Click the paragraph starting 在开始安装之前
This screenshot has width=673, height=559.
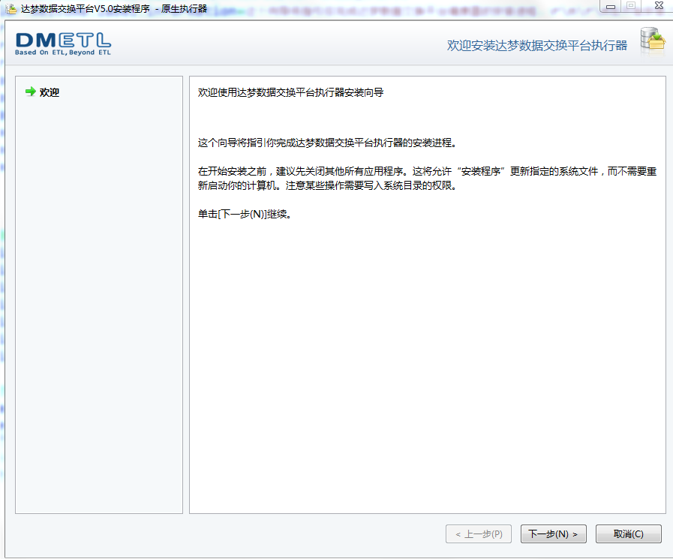pyautogui.click(x=427, y=178)
